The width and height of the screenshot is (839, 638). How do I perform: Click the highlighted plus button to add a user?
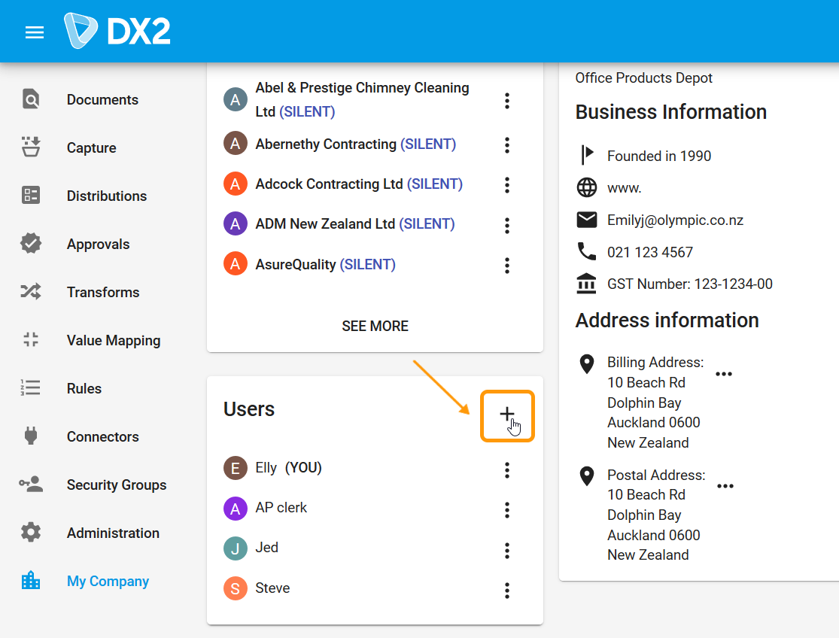click(507, 415)
